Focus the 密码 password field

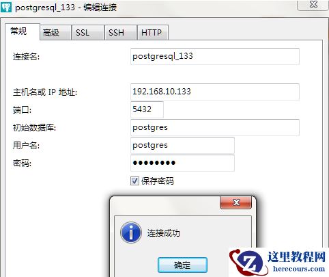point(182,163)
